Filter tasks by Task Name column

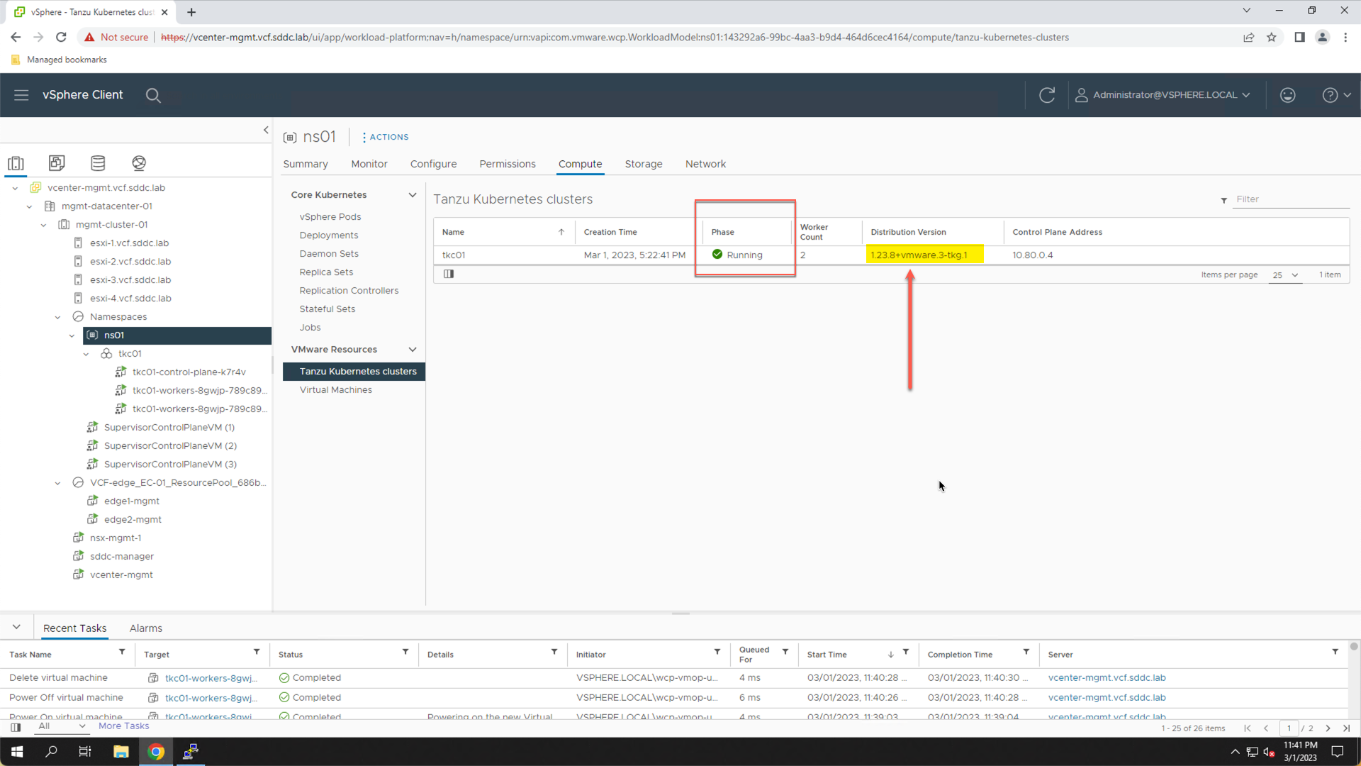click(122, 652)
